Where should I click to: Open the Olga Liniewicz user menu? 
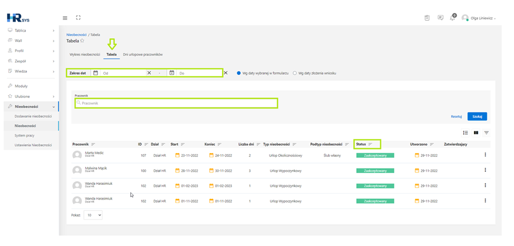click(479, 18)
